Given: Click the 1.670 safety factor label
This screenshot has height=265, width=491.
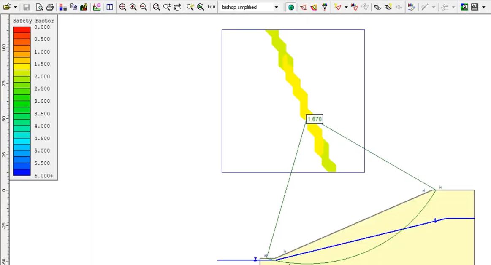Looking at the screenshot, I should click(314, 119).
